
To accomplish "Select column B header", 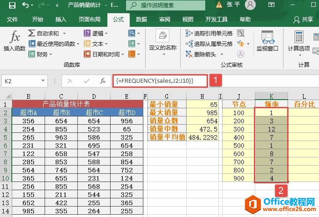I will coord(29,96).
